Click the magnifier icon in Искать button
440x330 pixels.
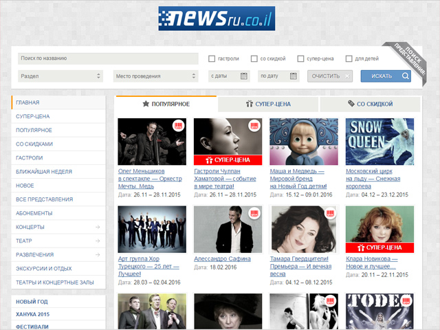(x=405, y=76)
